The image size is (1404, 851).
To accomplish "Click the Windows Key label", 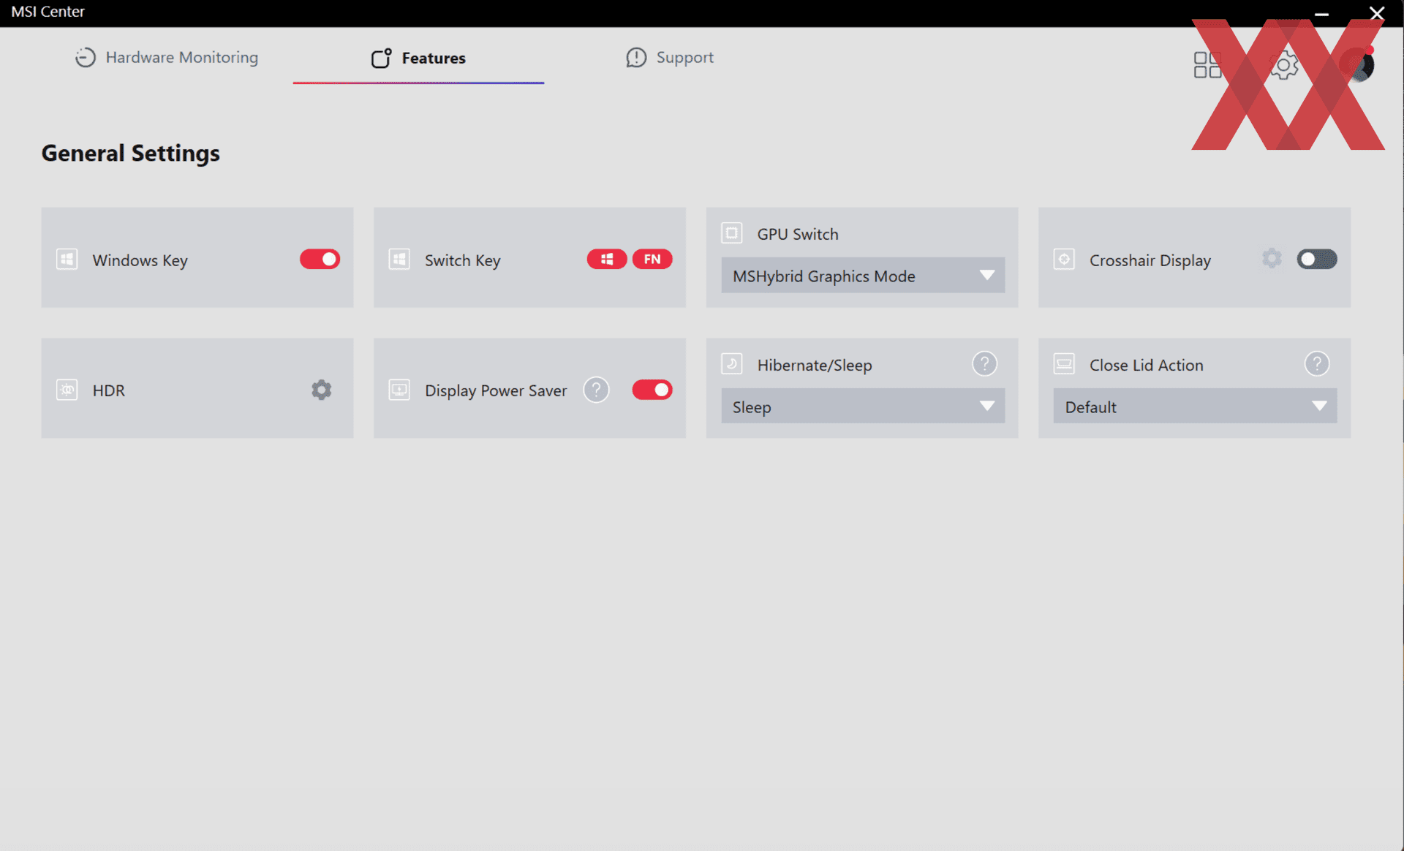I will (140, 260).
